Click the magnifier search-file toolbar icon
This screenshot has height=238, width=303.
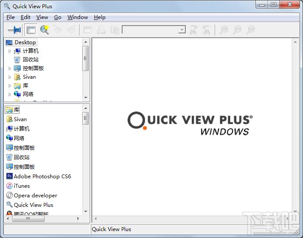click(45, 30)
